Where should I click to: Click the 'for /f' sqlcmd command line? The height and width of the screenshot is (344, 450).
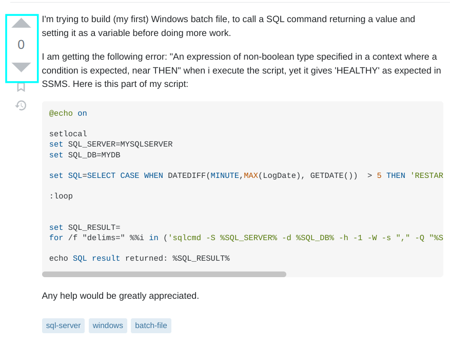[x=246, y=238]
